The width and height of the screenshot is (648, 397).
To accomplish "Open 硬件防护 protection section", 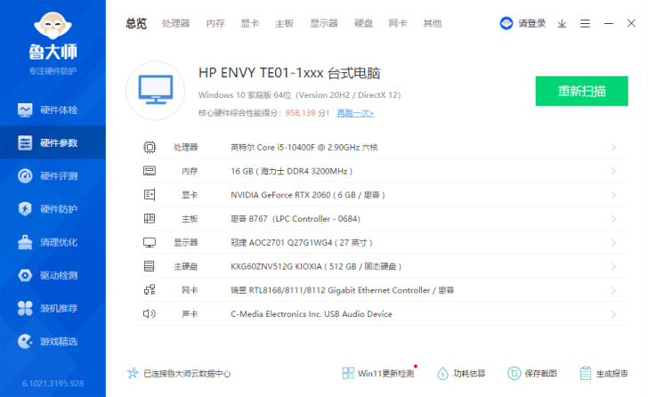I will click(53, 209).
